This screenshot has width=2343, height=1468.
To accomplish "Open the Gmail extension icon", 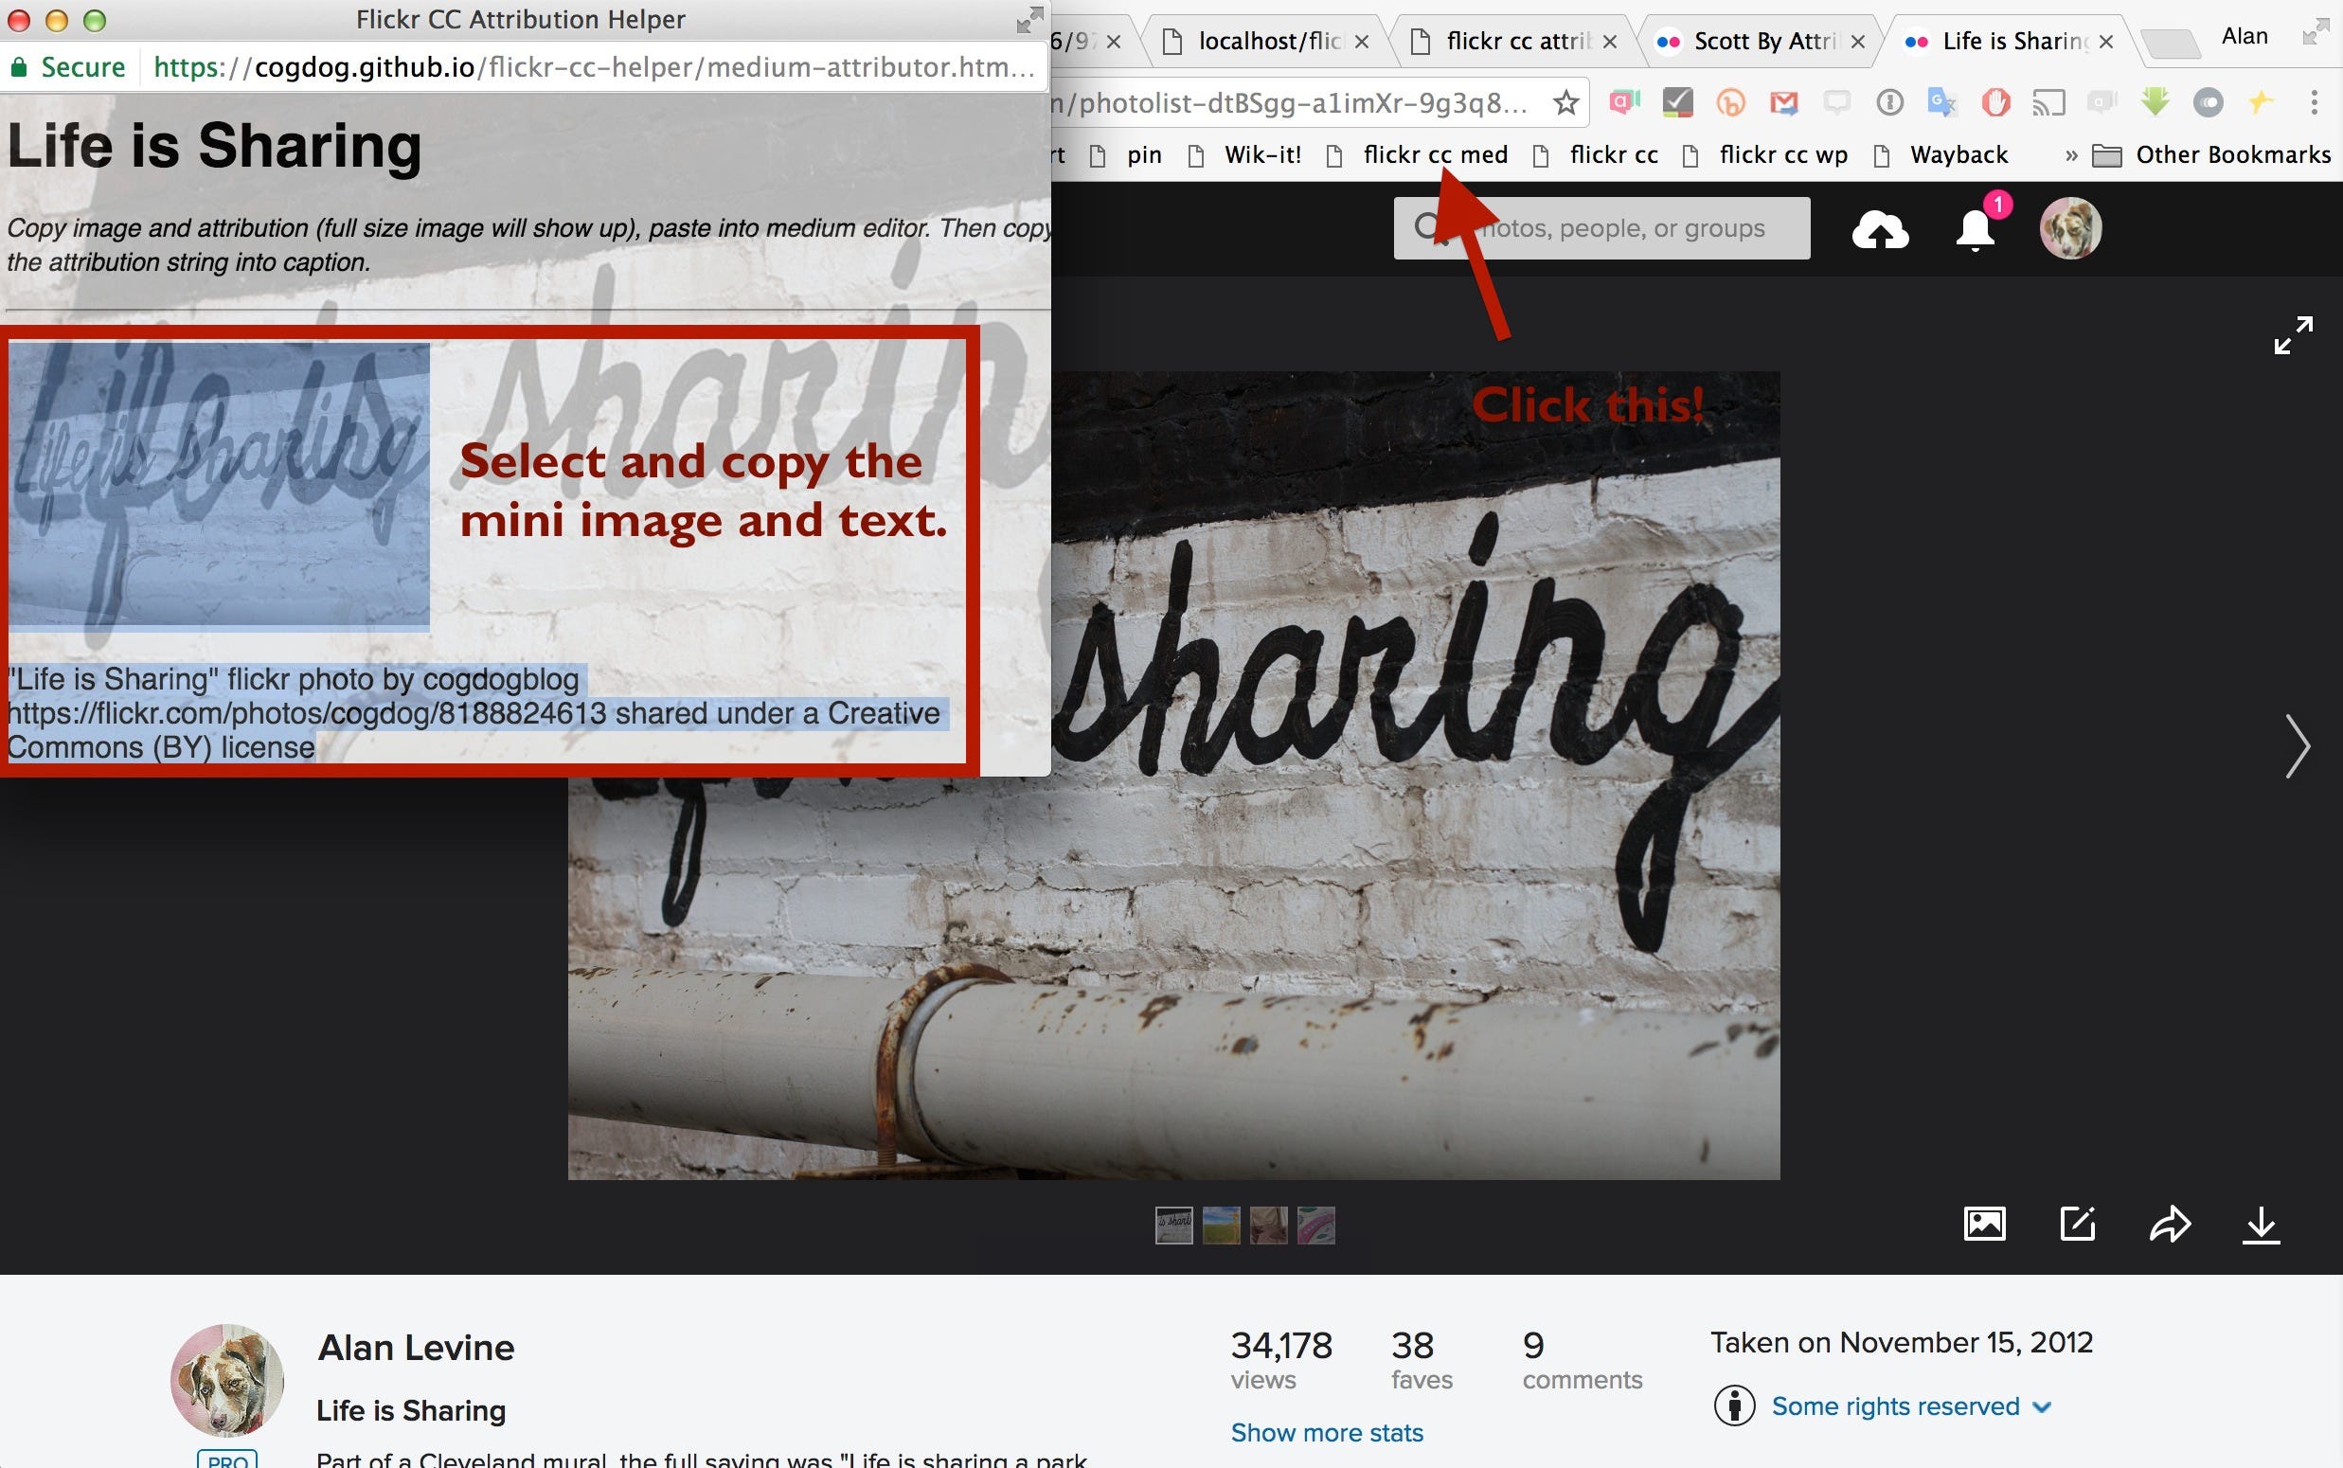I will point(1783,102).
